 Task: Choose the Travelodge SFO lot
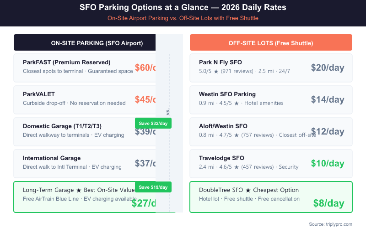click(247, 162)
